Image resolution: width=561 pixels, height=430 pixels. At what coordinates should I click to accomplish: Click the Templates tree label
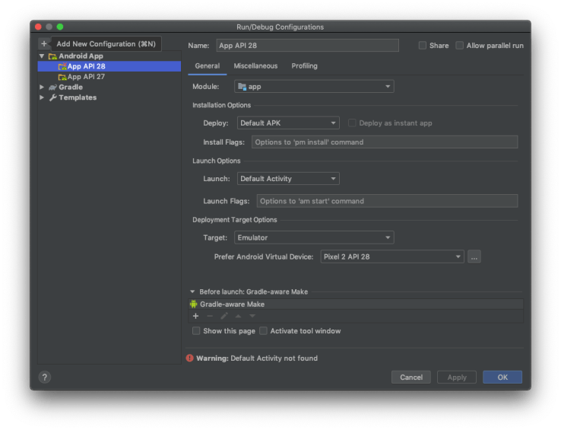(78, 97)
